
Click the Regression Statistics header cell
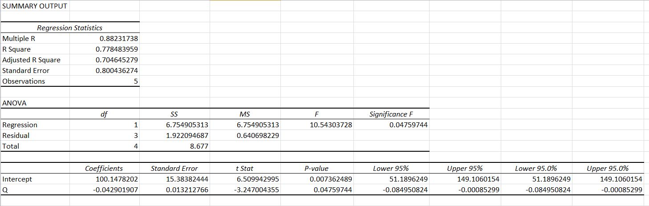tap(69, 28)
